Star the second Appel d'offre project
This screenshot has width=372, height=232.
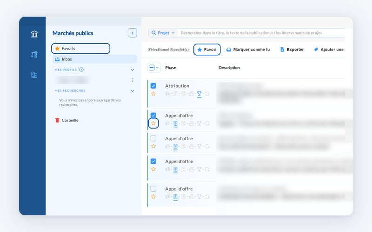coord(153,146)
